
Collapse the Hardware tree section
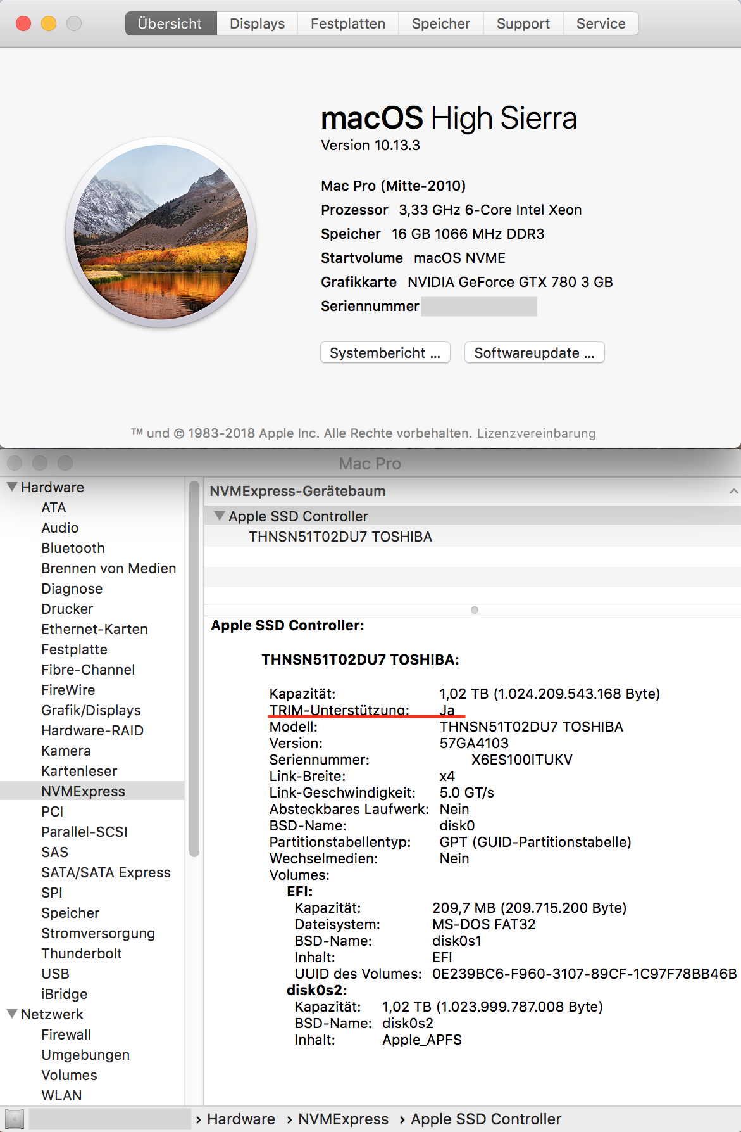[x=12, y=487]
